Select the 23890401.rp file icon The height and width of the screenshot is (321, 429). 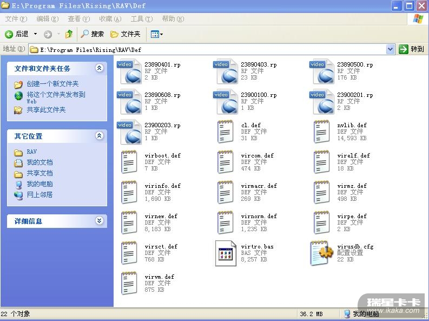129,71
